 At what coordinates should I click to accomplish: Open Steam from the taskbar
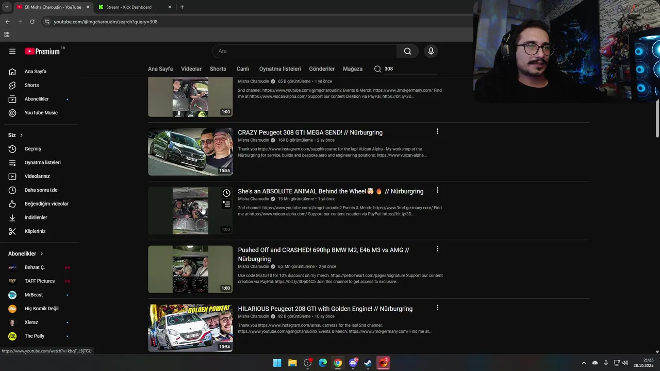(368, 363)
